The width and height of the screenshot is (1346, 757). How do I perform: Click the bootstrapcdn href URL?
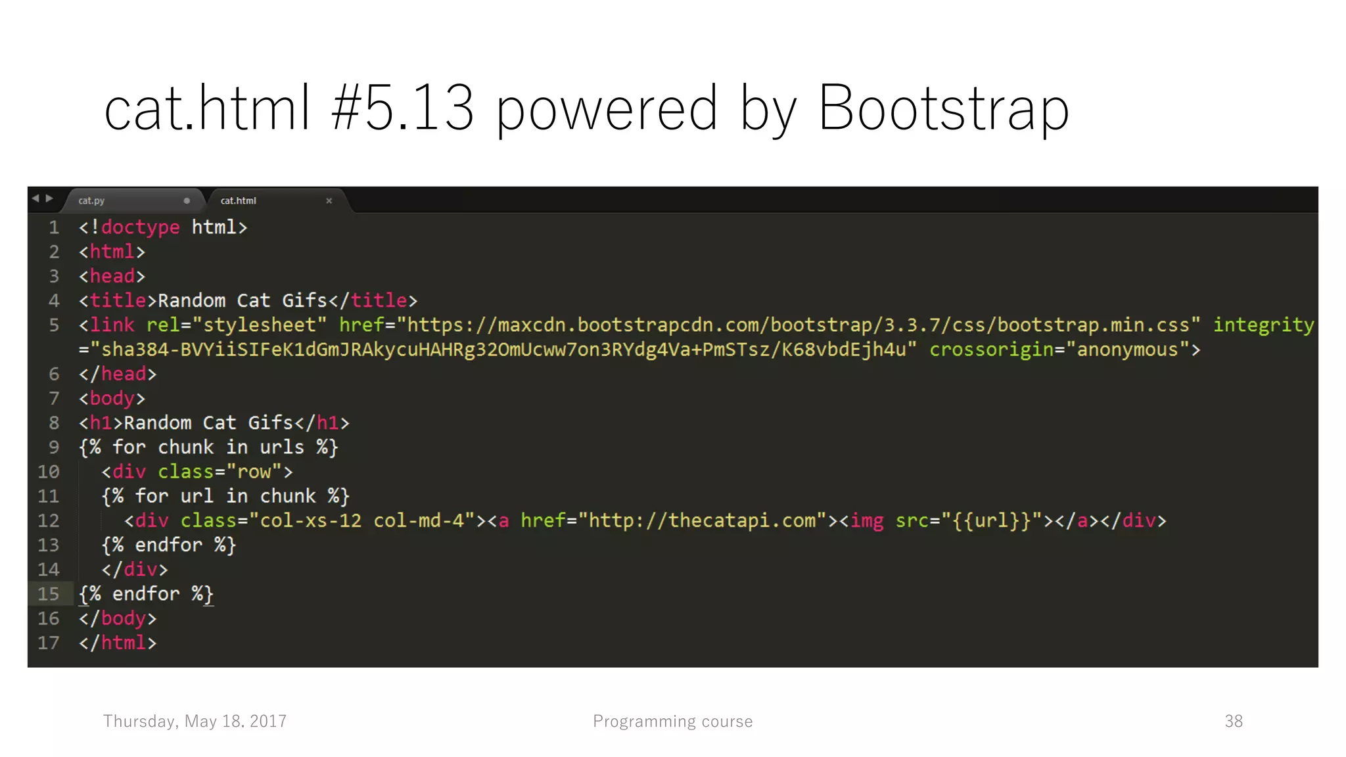(799, 325)
